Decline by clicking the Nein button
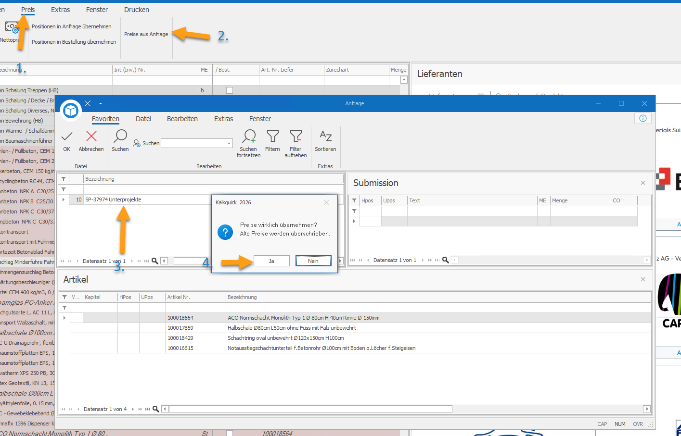681x436 pixels. pos(313,261)
